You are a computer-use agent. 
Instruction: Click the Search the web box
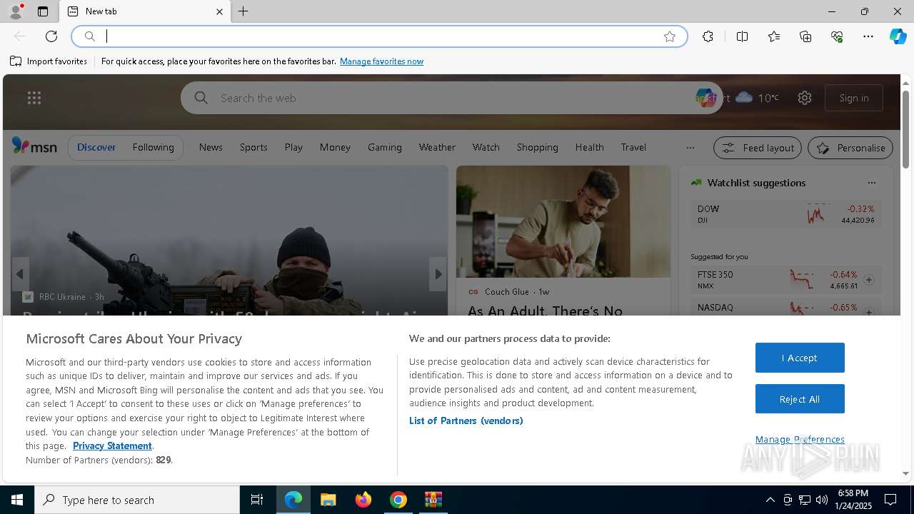click(x=451, y=98)
